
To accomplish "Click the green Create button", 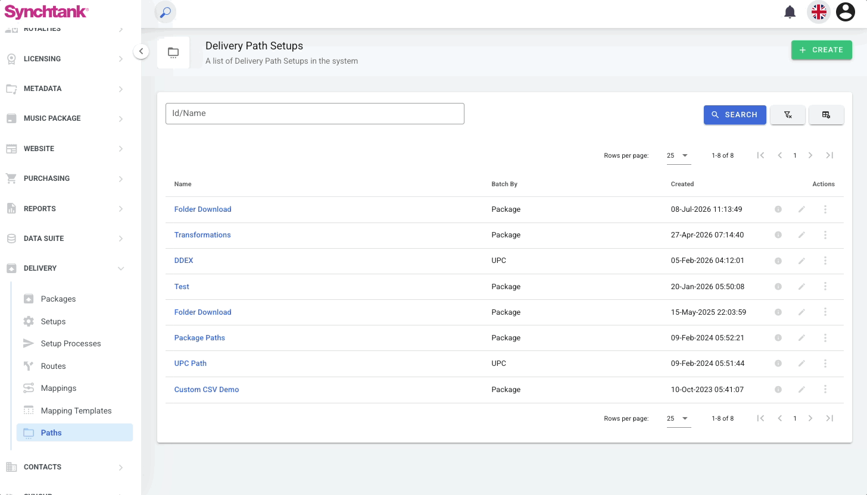I will point(822,50).
